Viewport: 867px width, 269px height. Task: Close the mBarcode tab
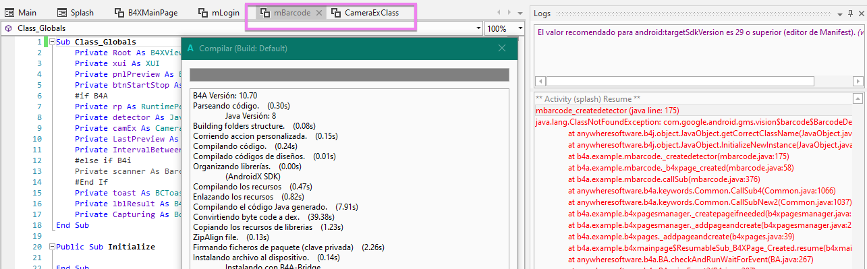coord(319,13)
